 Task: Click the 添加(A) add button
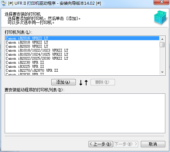point(63,82)
